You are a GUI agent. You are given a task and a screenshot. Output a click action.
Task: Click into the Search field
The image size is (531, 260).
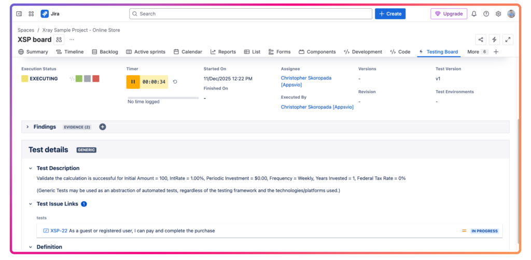[x=250, y=14]
